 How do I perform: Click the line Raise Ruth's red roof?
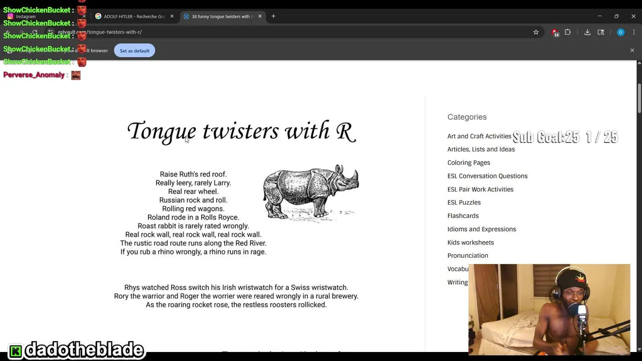pos(193,174)
